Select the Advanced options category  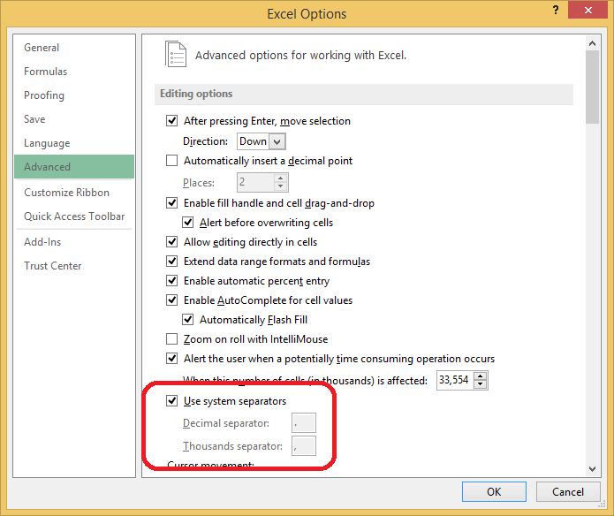[74, 167]
